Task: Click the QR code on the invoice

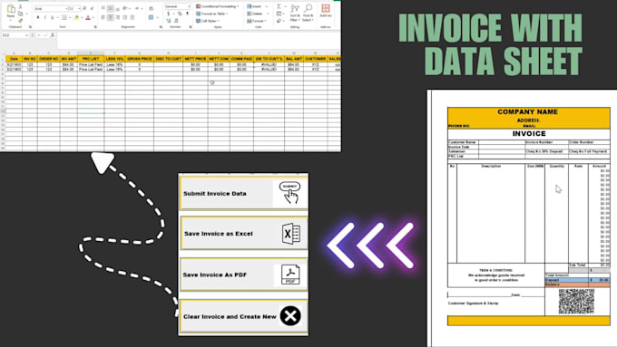Action: click(576, 302)
